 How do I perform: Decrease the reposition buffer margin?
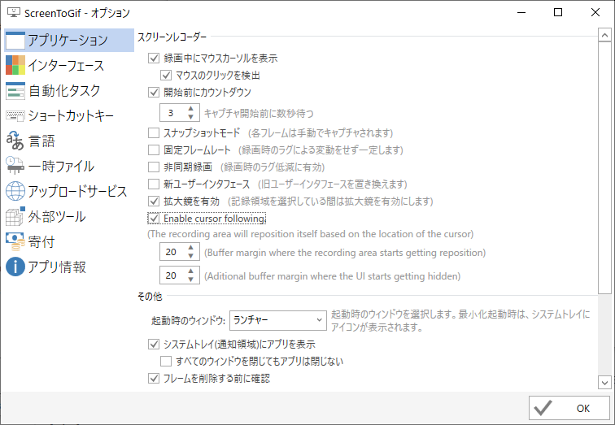tap(190, 256)
